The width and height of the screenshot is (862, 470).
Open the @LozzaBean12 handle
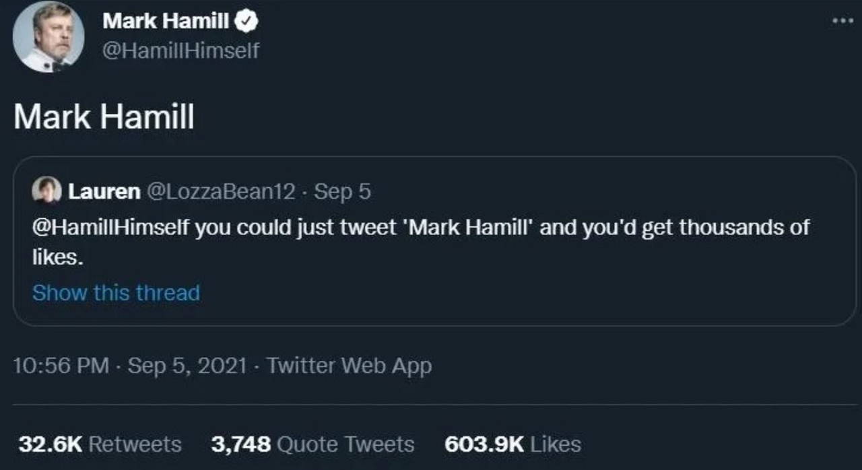click(221, 192)
